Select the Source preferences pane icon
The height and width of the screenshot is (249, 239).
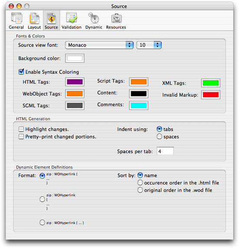(x=51, y=18)
